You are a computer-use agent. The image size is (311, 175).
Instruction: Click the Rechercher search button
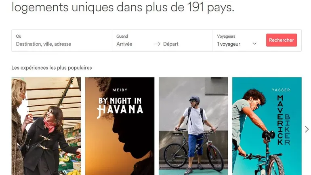tap(282, 40)
